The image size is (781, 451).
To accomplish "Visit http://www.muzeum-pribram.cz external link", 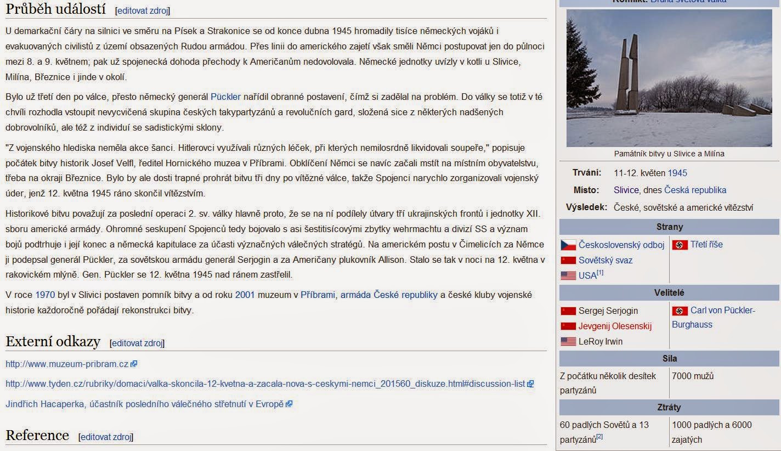I will 67,364.
